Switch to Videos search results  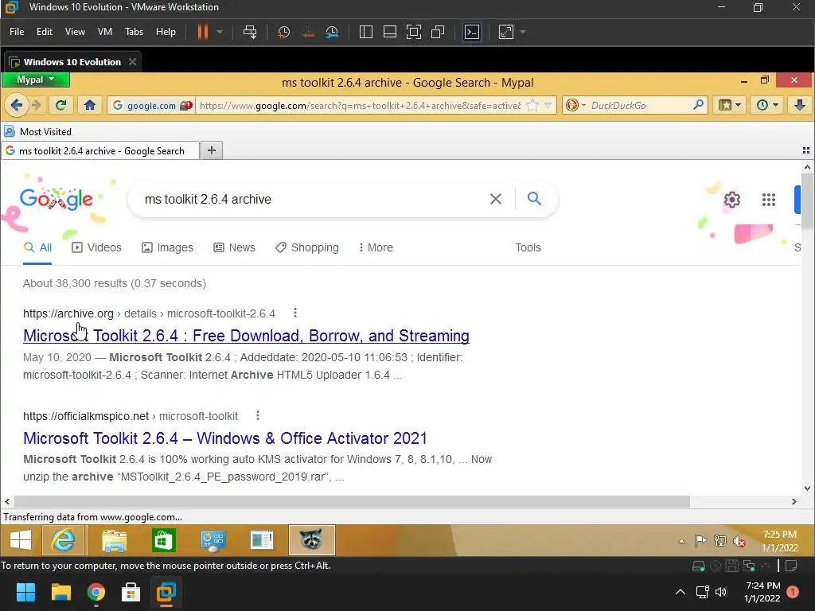click(x=96, y=248)
